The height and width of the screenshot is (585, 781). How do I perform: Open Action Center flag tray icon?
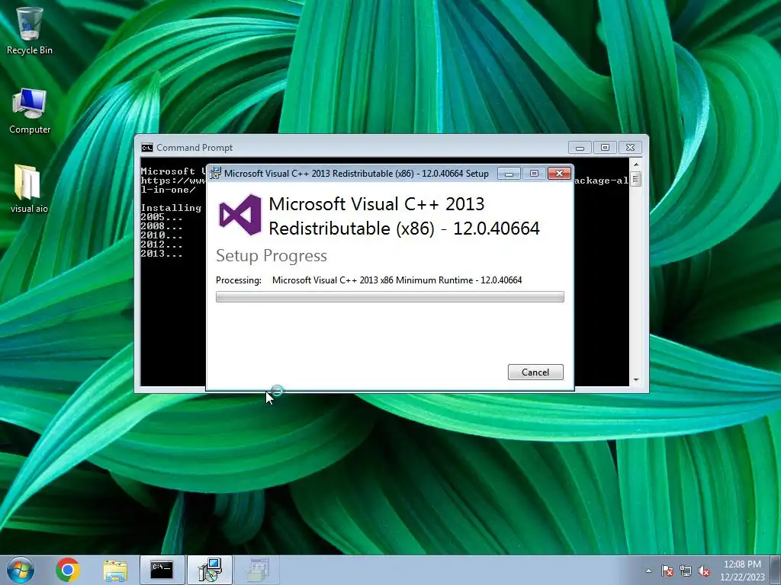(667, 571)
